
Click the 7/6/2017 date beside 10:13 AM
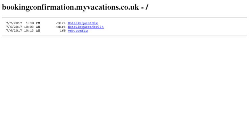tap(14, 31)
